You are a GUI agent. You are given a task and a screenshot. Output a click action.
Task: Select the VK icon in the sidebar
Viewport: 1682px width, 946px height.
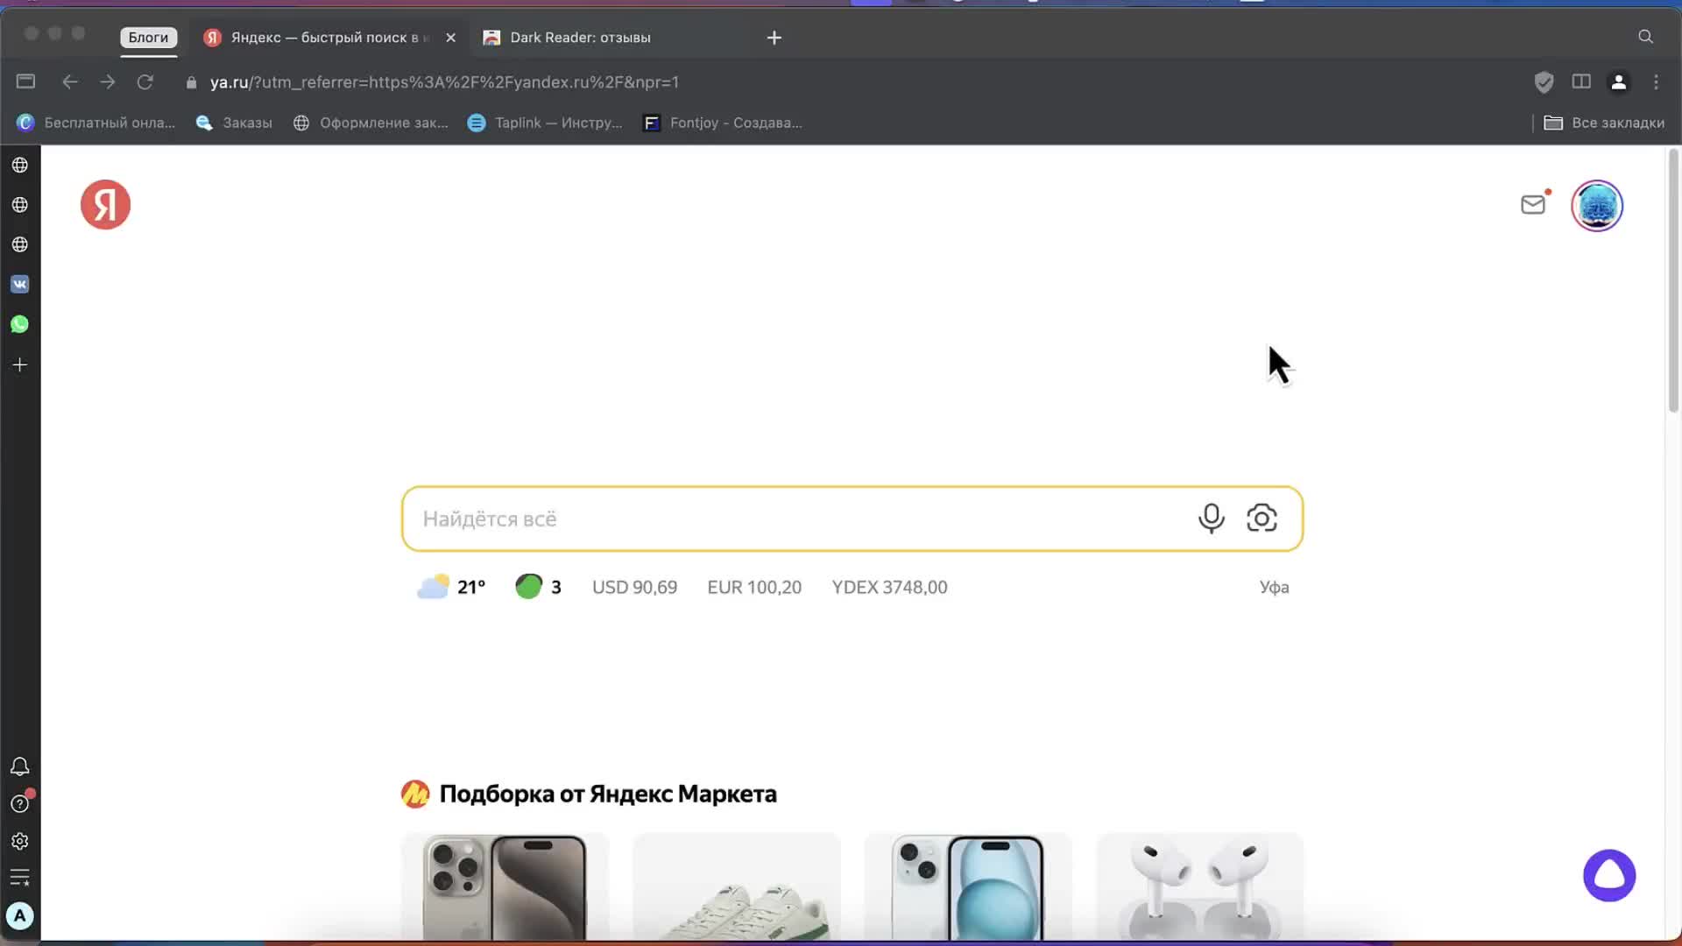[19, 283]
